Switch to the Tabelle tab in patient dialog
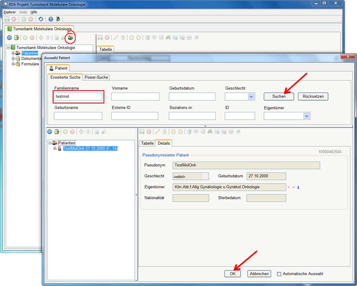The image size is (357, 286). (x=147, y=143)
